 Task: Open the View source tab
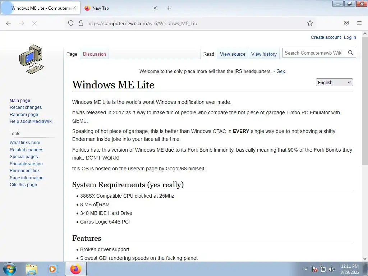pyautogui.click(x=233, y=54)
